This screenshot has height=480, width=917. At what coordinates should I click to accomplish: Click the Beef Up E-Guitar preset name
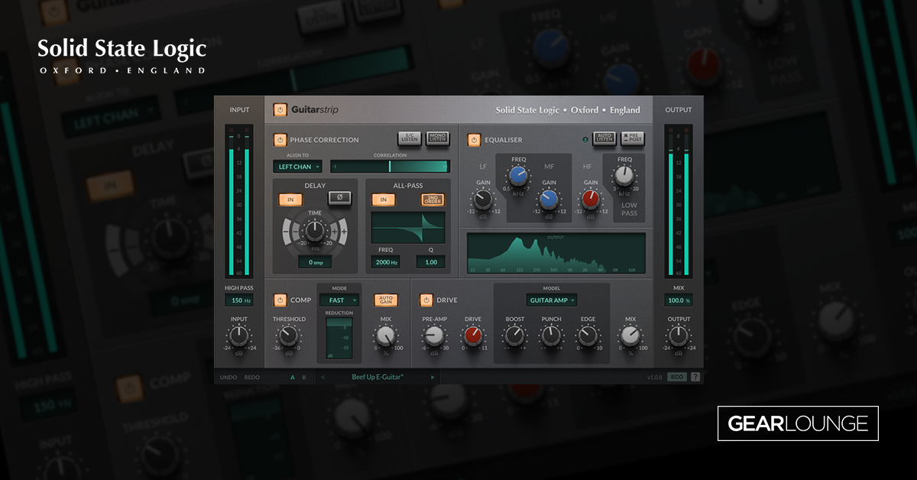377,376
